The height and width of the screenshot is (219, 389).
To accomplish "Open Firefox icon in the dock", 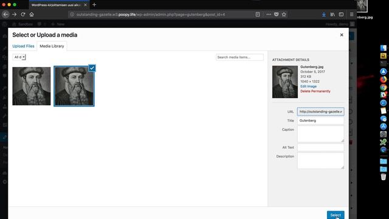I will click(x=384, y=80).
